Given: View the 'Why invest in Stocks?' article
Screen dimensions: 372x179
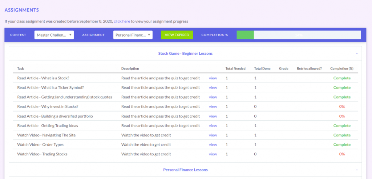Looking at the screenshot, I should click(213, 107).
